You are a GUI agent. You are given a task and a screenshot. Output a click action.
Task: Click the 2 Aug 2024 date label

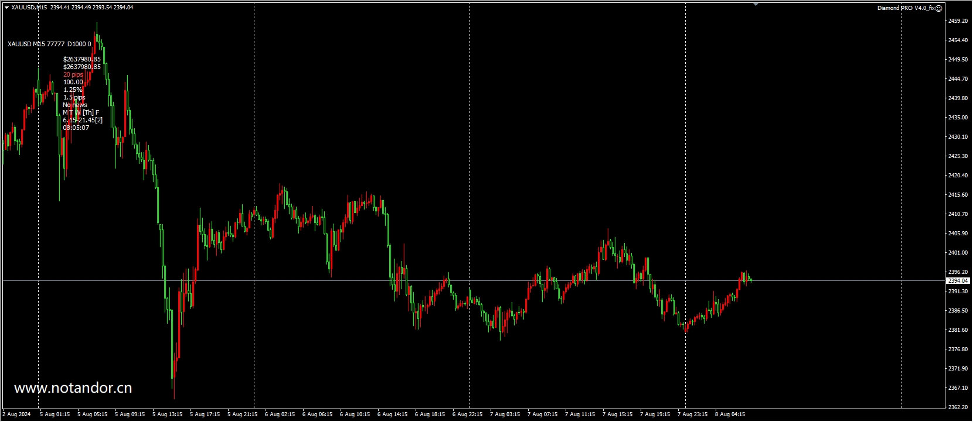(16, 414)
